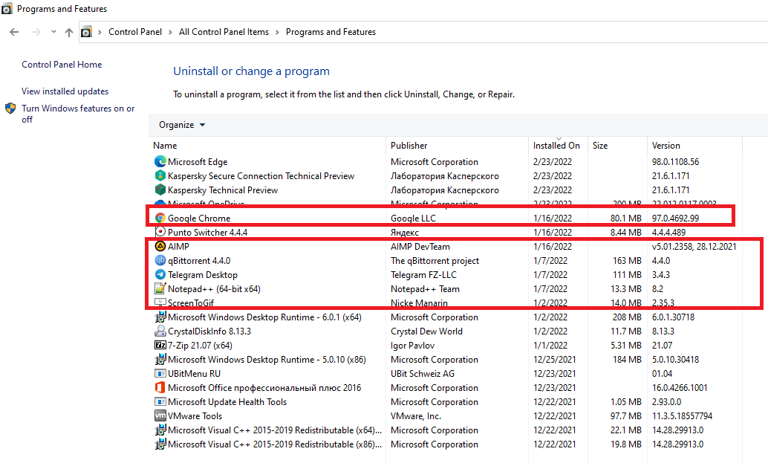Image resolution: width=768 pixels, height=466 pixels.
Task: Click the CrystalDiskInfo 8.13.3 icon
Action: pyautogui.click(x=160, y=331)
